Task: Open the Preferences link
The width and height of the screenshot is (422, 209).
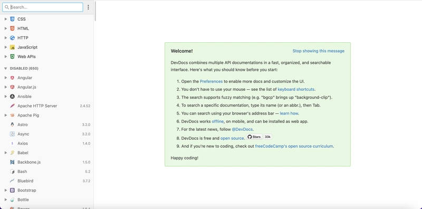Action: click(x=211, y=81)
